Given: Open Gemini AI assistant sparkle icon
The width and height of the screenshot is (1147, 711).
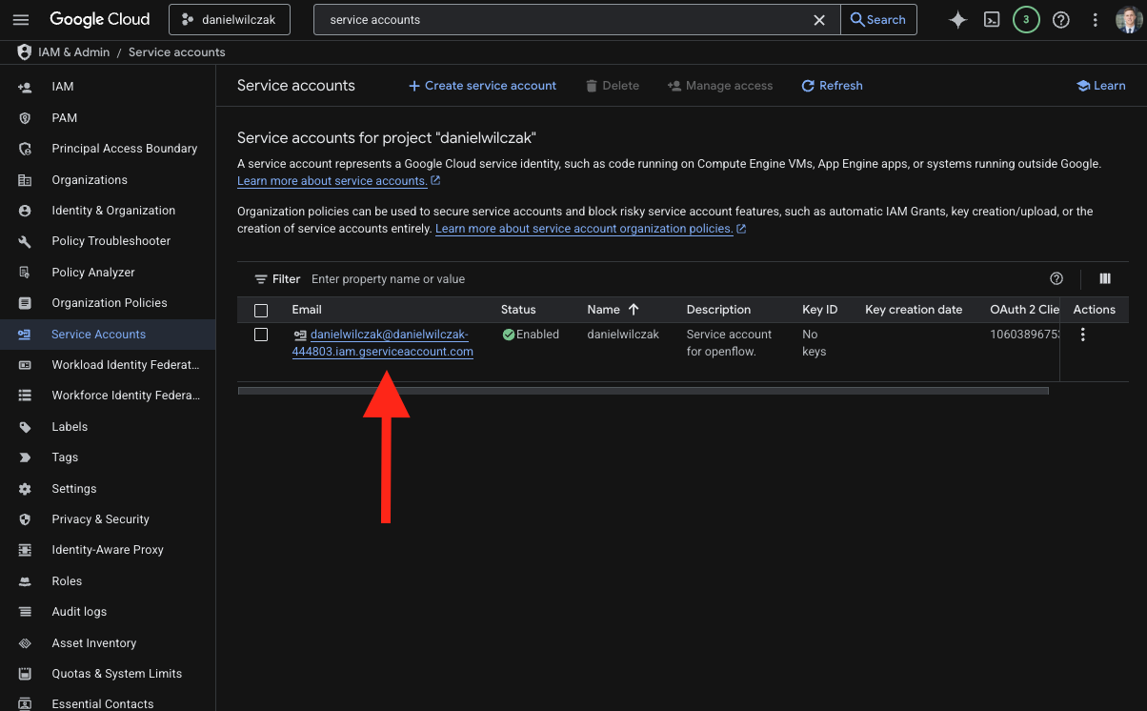Looking at the screenshot, I should (957, 19).
